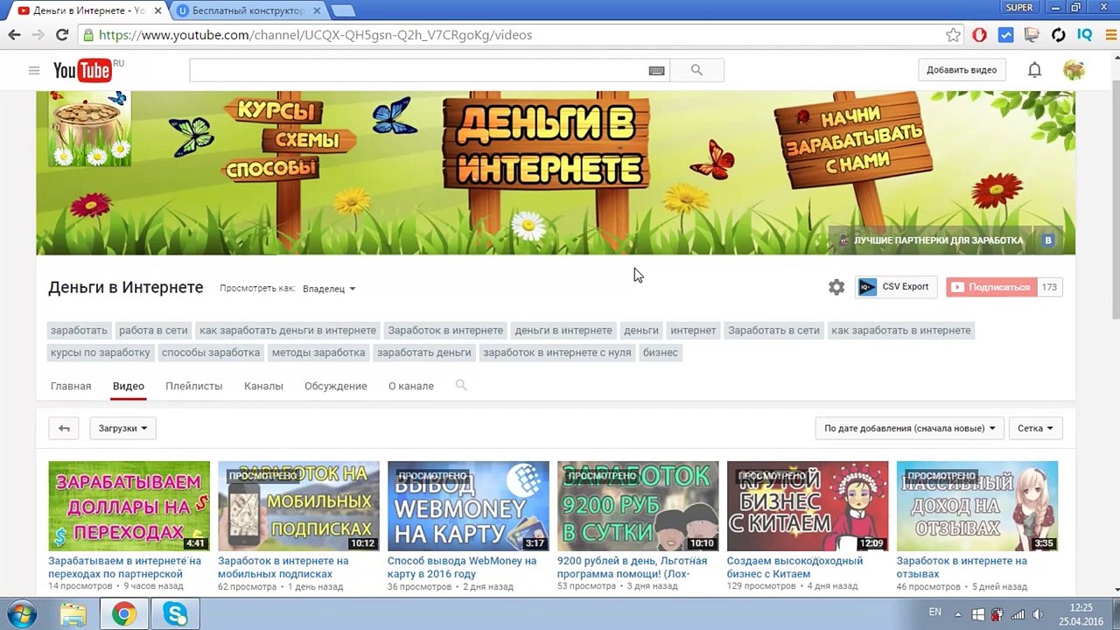Open channel settings gear icon
This screenshot has width=1120, height=630.
coord(836,287)
